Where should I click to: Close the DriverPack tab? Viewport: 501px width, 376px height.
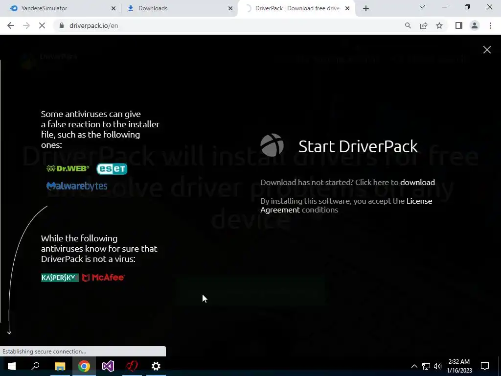[x=347, y=8]
